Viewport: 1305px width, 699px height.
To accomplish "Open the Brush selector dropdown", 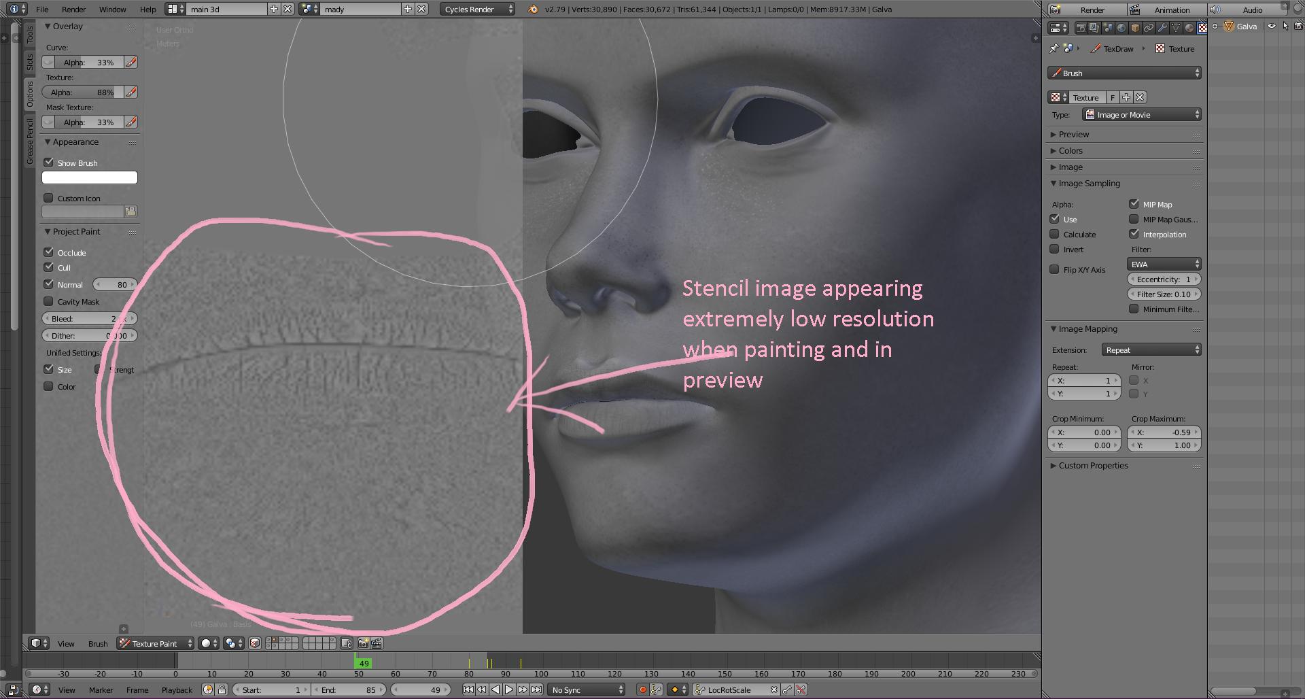I will pos(1125,73).
